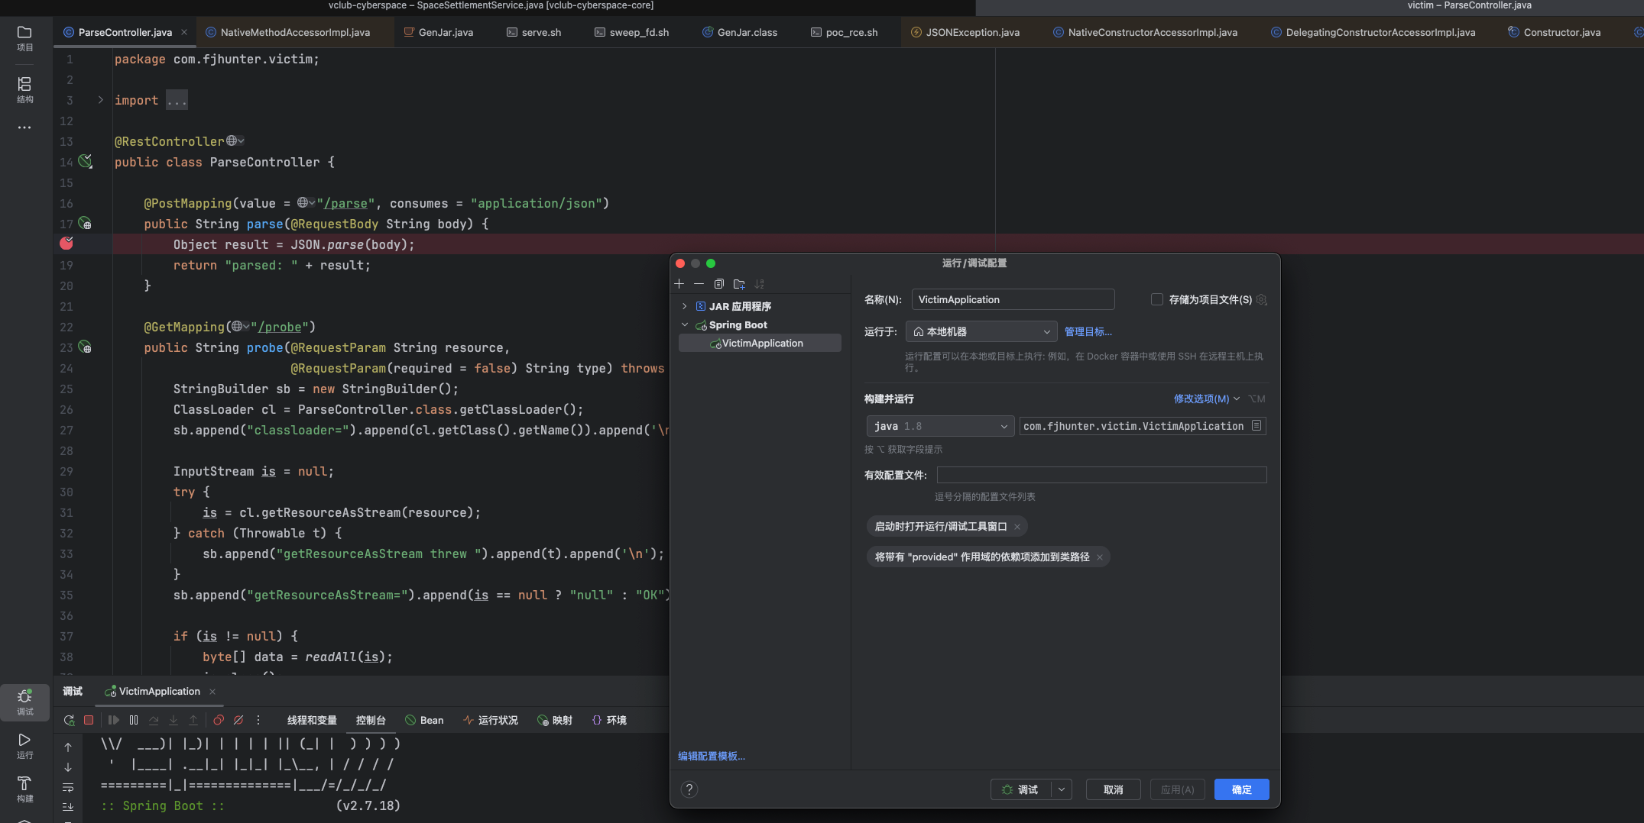Image resolution: width=1644 pixels, height=823 pixels.
Task: Open the Build tool window in sidebar
Action: (x=24, y=789)
